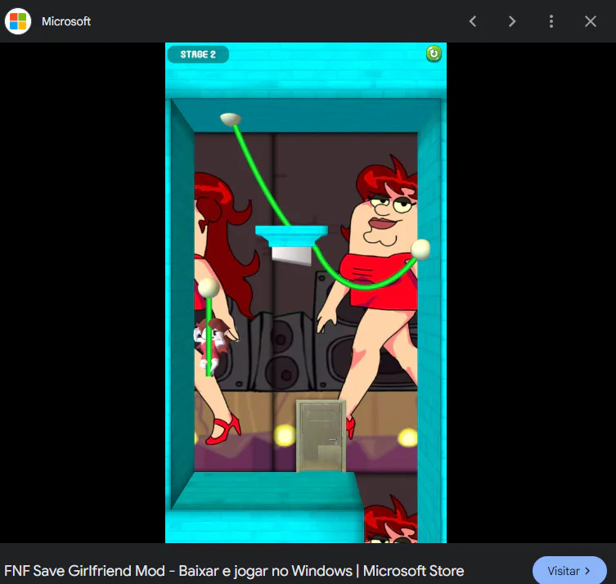Close the image viewer panel
This screenshot has width=616, height=584.
click(x=590, y=21)
